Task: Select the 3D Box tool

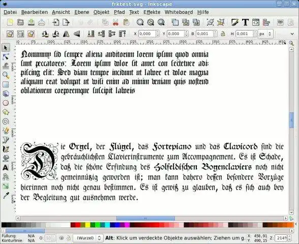Action: coord(6,94)
